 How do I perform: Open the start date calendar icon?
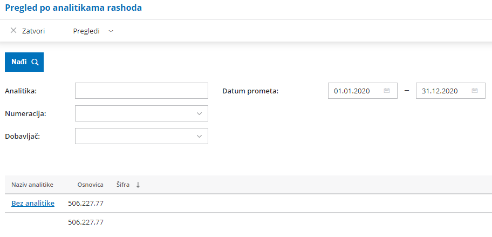pos(387,91)
